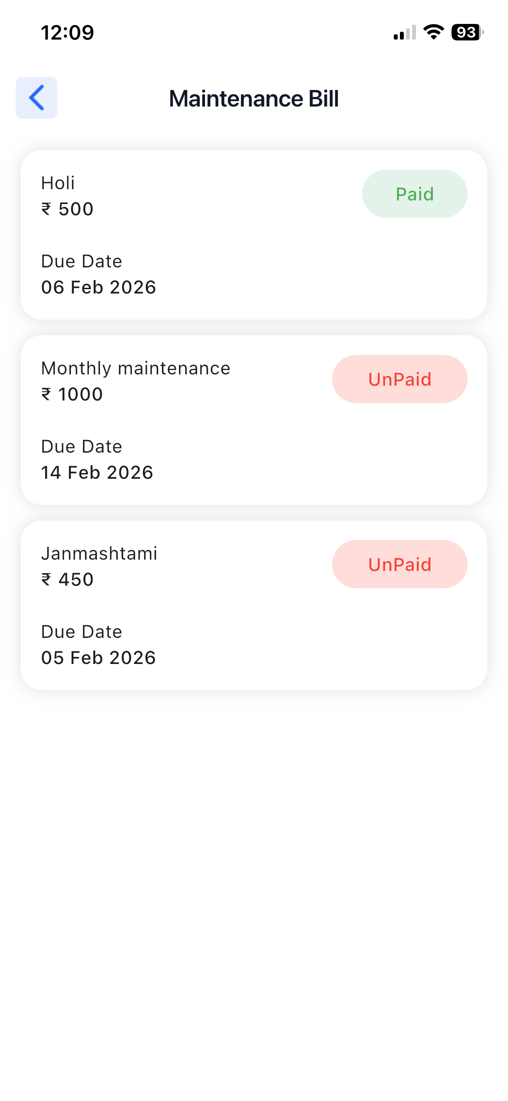
Task: Tap the Paid badge on Holi bill
Action: (415, 194)
